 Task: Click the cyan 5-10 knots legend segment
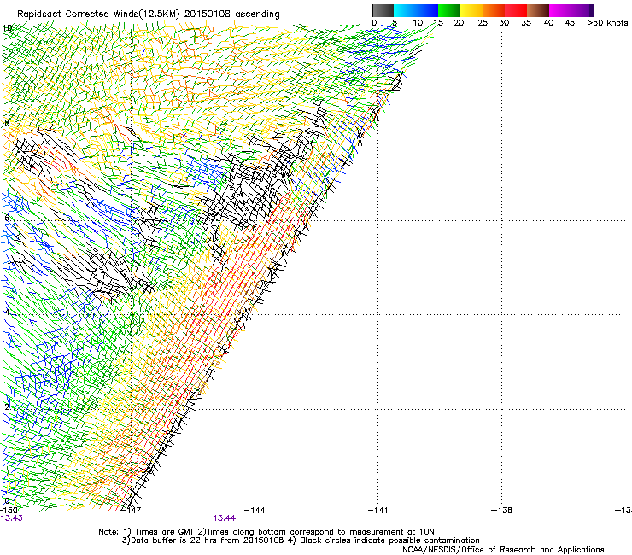[x=405, y=10]
